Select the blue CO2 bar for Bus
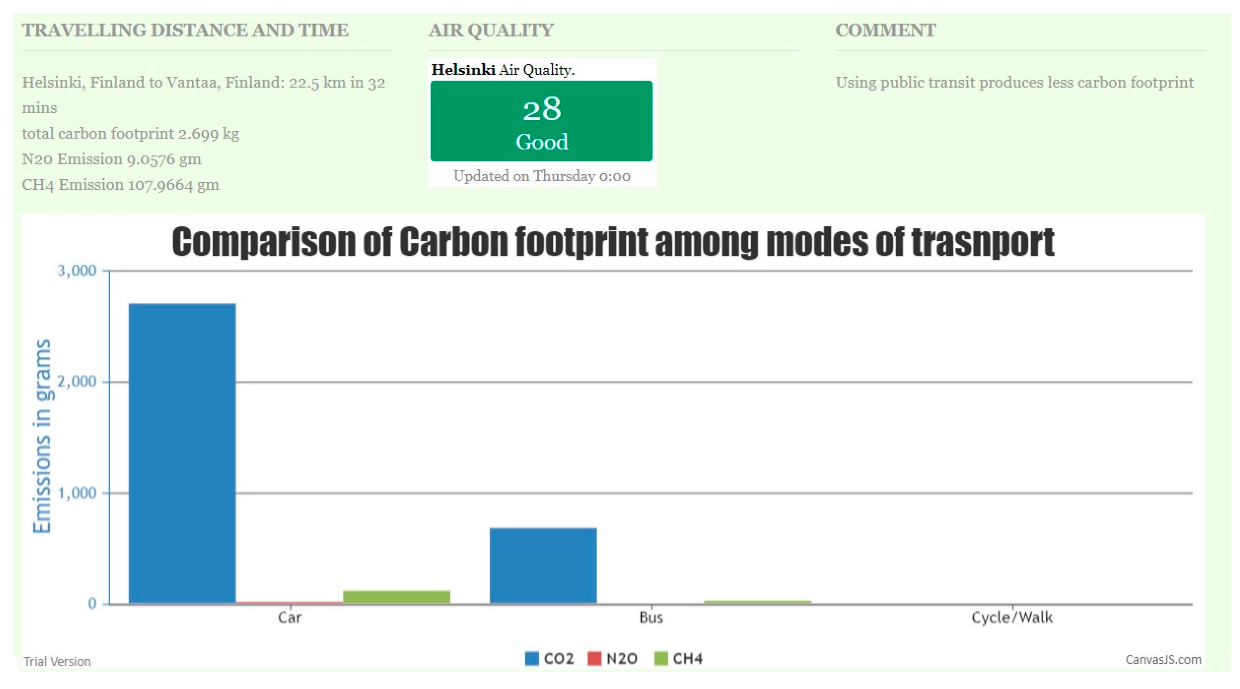This screenshot has height=689, width=1240. pos(543,565)
